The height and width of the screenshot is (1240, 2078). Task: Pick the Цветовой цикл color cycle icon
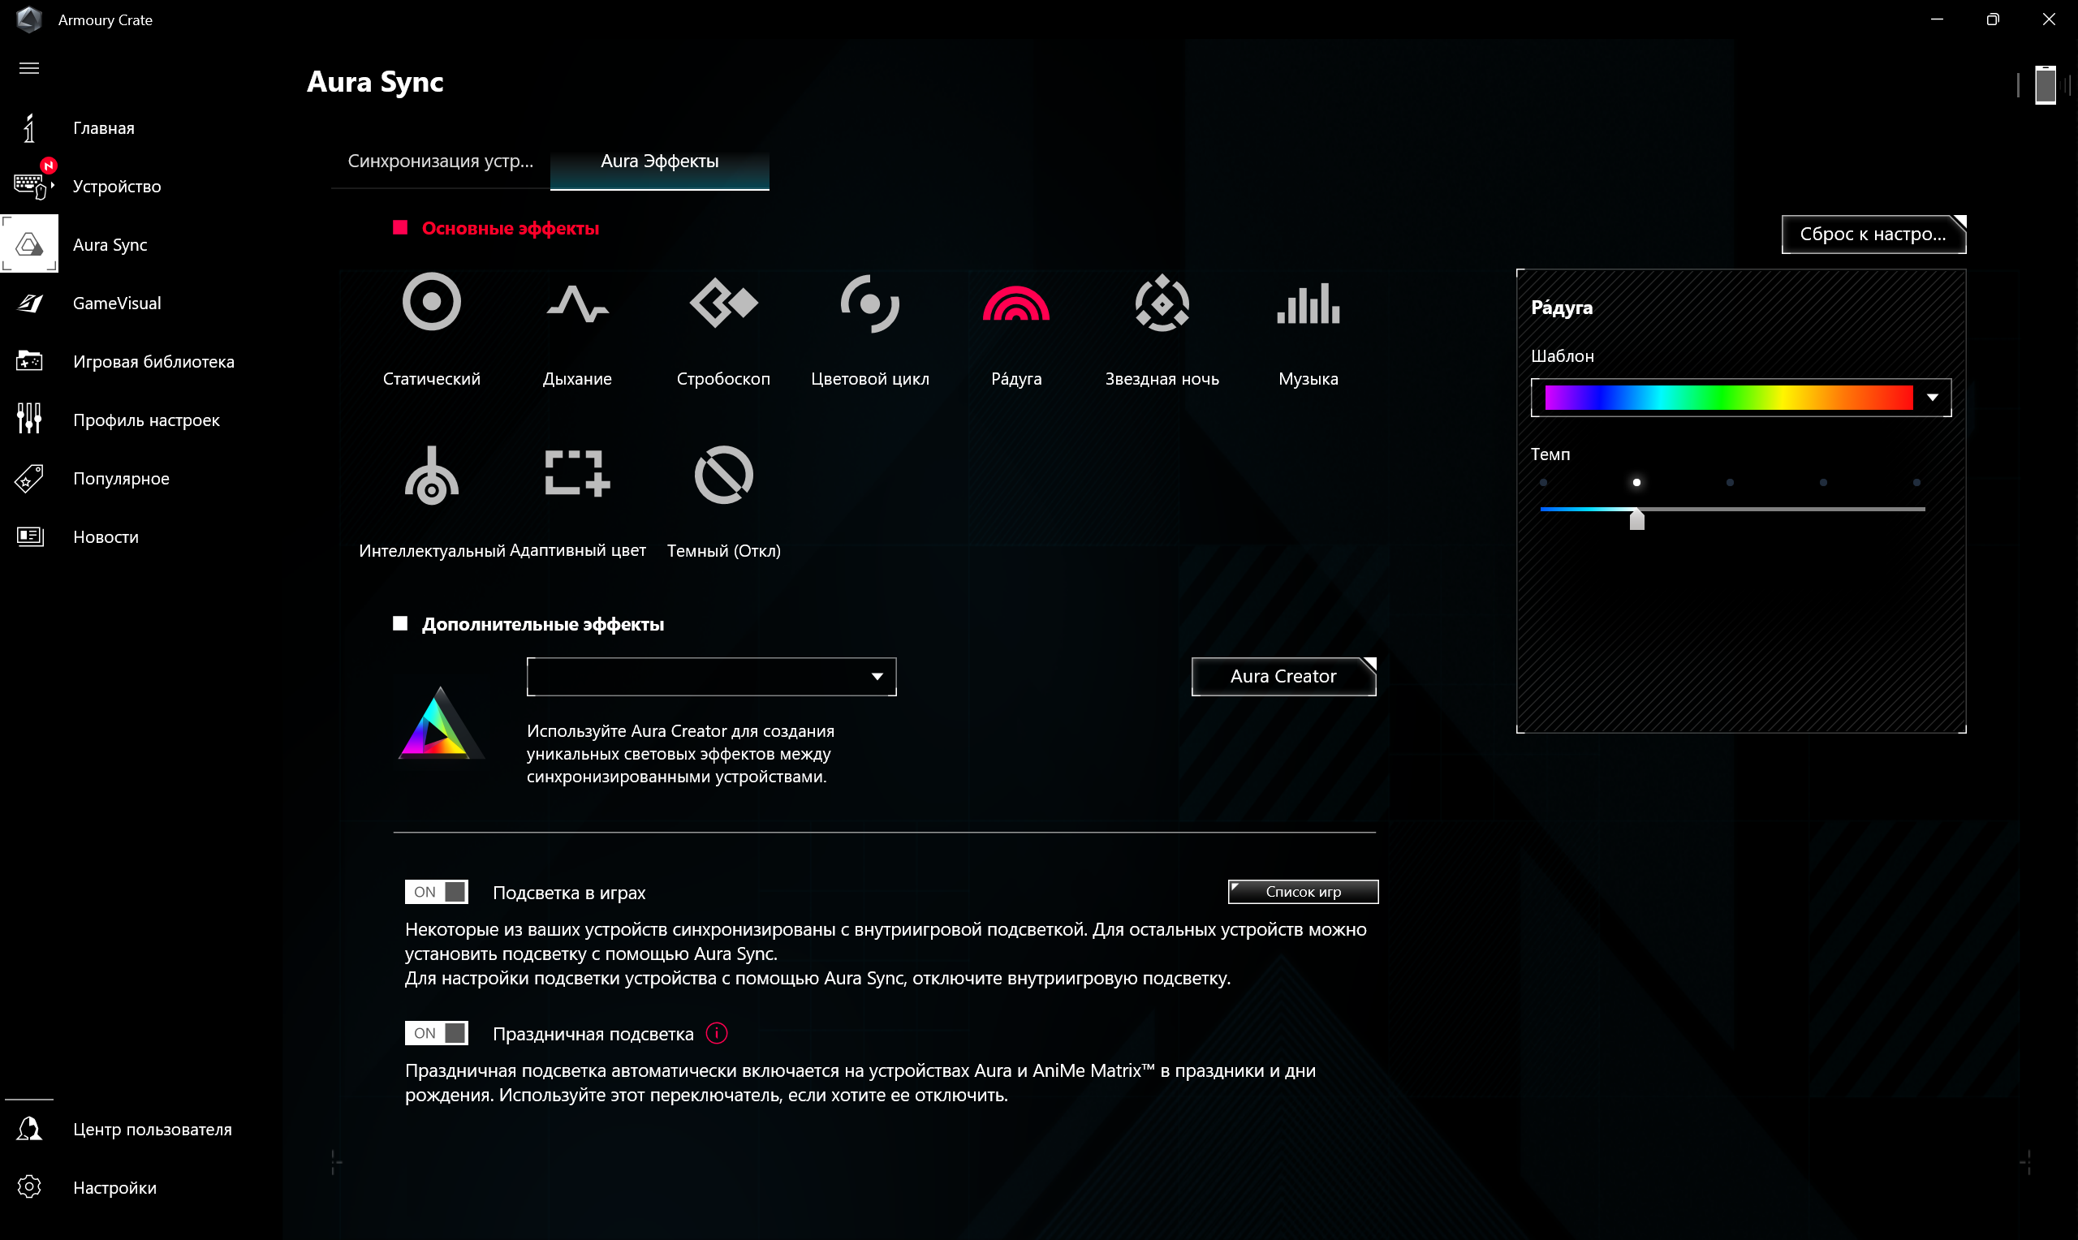870,304
